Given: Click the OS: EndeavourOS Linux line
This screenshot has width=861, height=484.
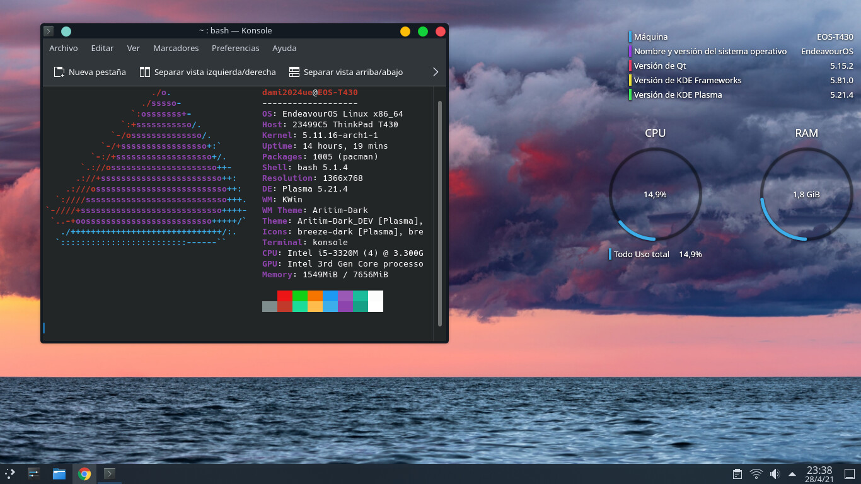Looking at the screenshot, I should point(333,114).
